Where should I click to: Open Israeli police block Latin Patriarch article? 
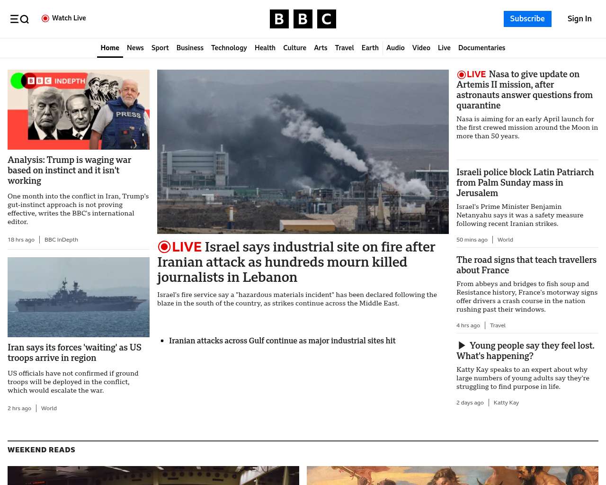click(525, 182)
